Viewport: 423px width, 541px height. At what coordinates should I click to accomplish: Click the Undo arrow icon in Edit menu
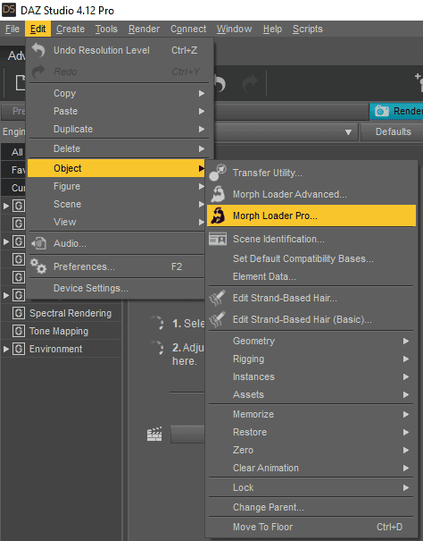coord(38,50)
